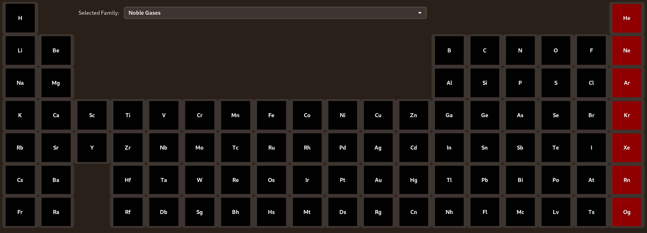
Task: Select the Yttrium (Y) element tile
Action: pyautogui.click(x=92, y=148)
